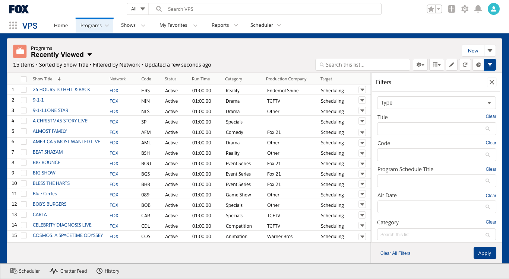This screenshot has width=509, height=279.
Task: Open the global actions plus icon
Action: (452, 9)
